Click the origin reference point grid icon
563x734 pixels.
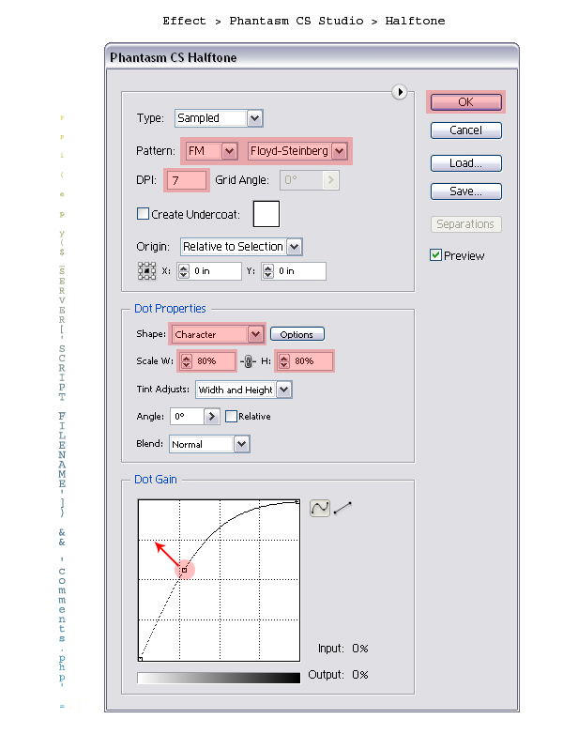pyautogui.click(x=147, y=270)
